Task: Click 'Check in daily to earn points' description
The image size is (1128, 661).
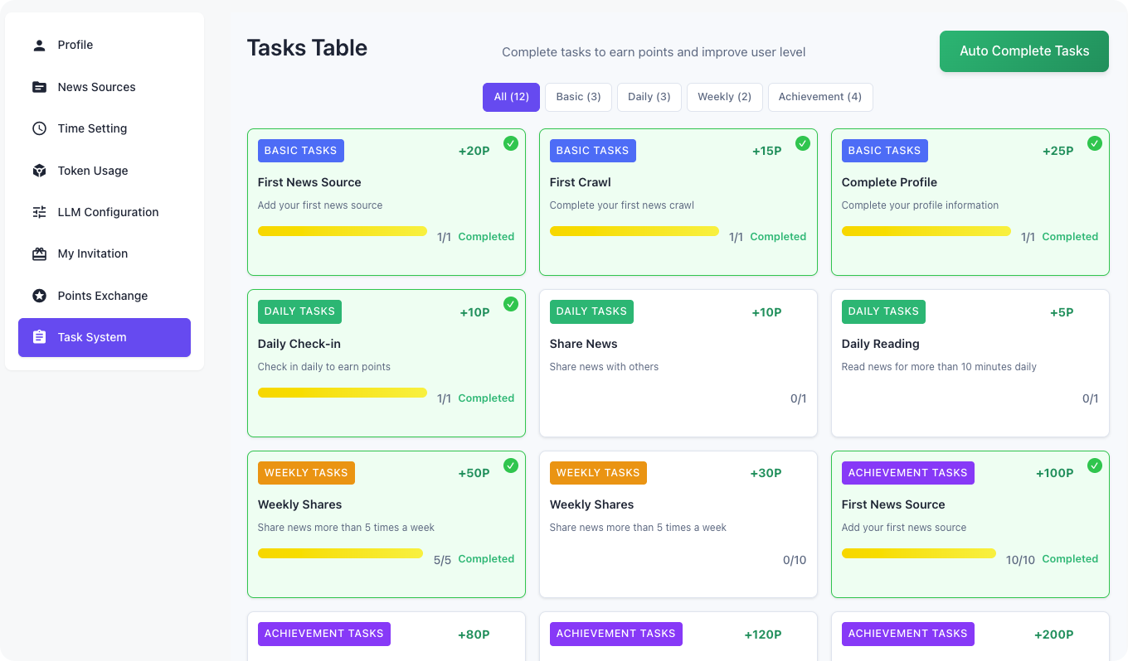Action: click(324, 367)
